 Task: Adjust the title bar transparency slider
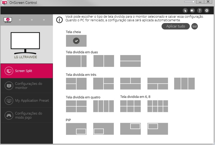point(189,2)
